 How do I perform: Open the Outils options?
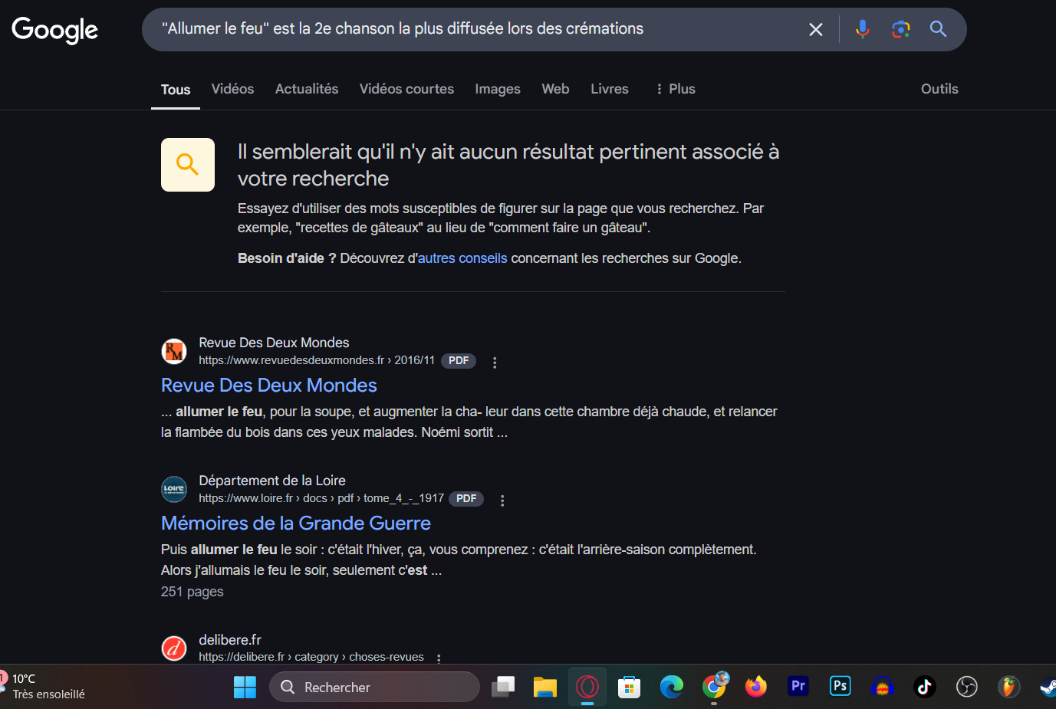[x=939, y=89]
